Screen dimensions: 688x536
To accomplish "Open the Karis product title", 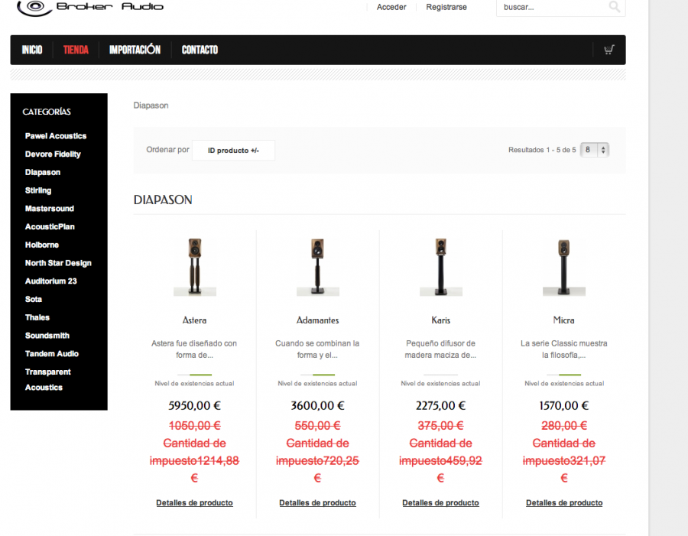I will (x=440, y=320).
